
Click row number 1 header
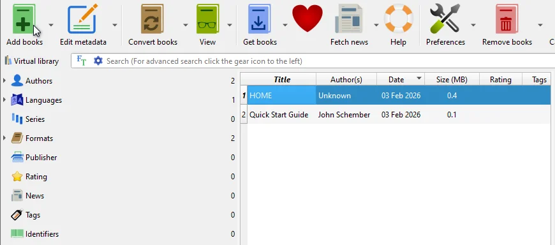pyautogui.click(x=244, y=96)
